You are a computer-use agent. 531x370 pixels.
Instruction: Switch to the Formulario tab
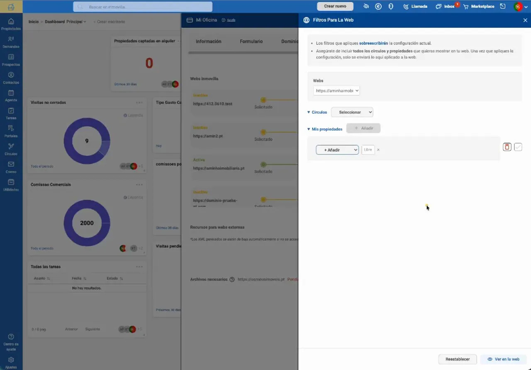click(x=251, y=42)
